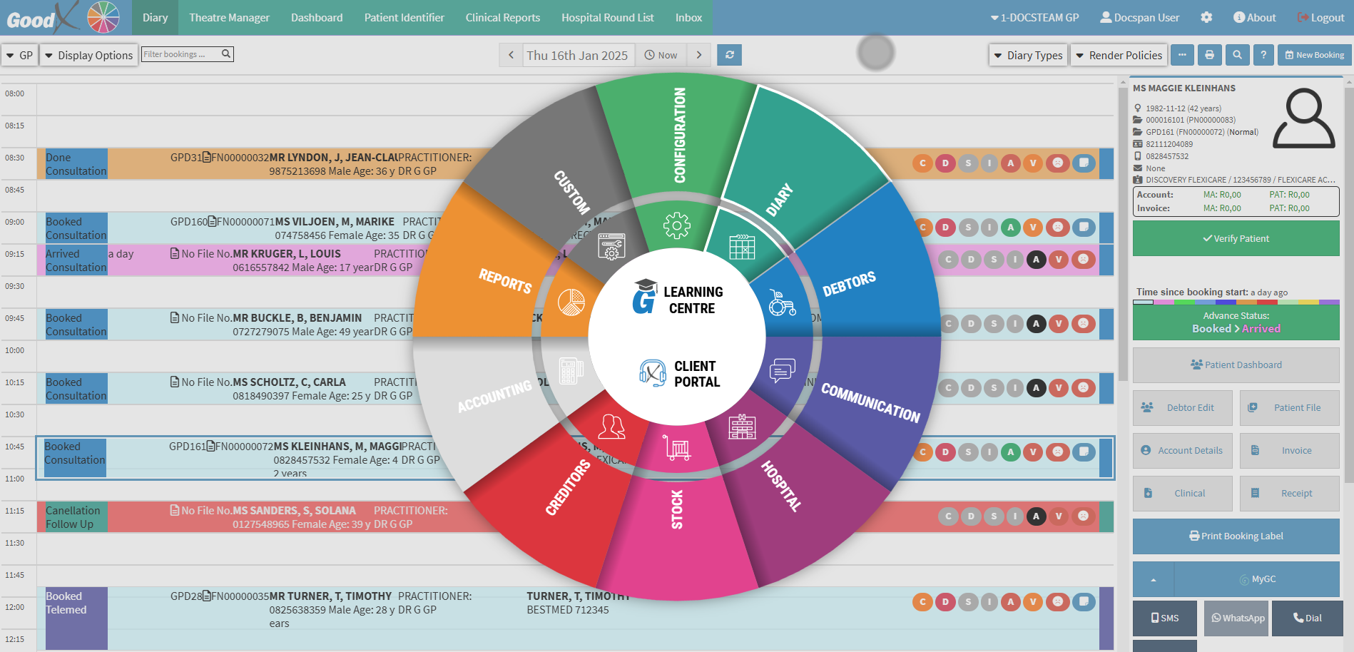
Task: Open the more options ellipsis button
Action: [1182, 55]
